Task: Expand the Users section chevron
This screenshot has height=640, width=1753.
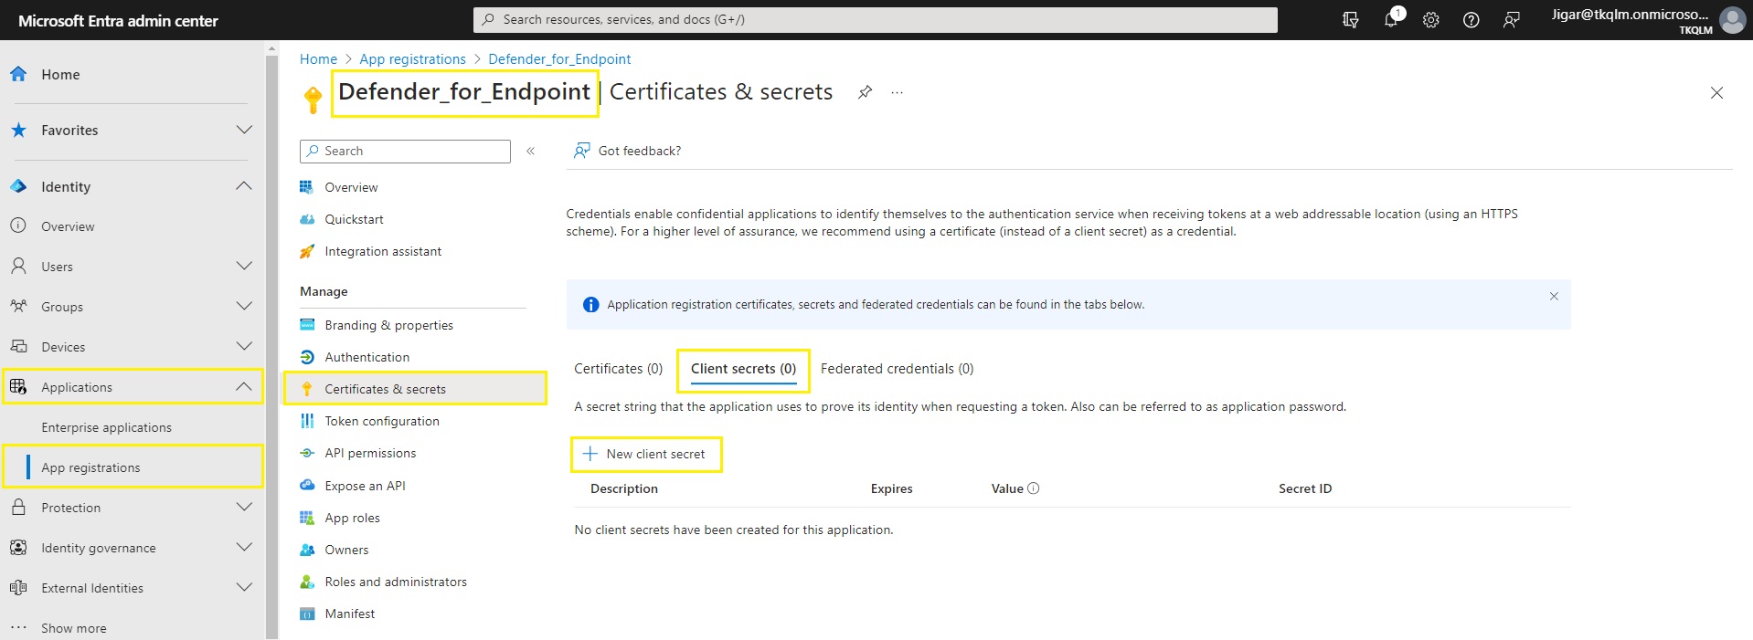Action: coord(244,266)
